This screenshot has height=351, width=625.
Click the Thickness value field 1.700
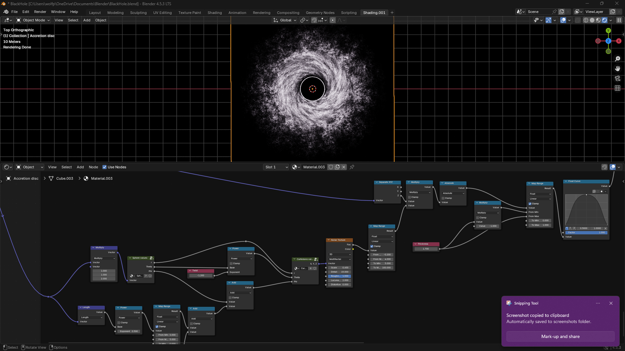(426, 249)
